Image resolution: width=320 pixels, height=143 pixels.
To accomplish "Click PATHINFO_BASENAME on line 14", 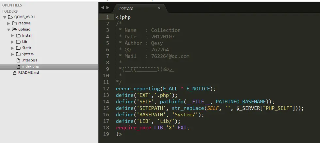I will pos(241,102).
